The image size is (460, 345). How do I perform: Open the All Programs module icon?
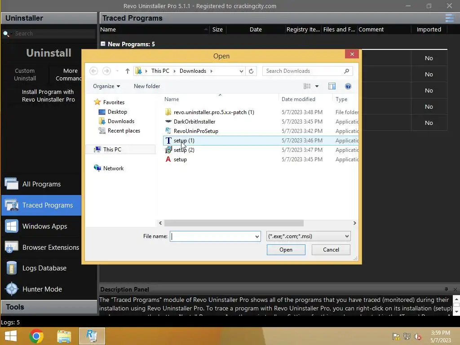(11, 184)
